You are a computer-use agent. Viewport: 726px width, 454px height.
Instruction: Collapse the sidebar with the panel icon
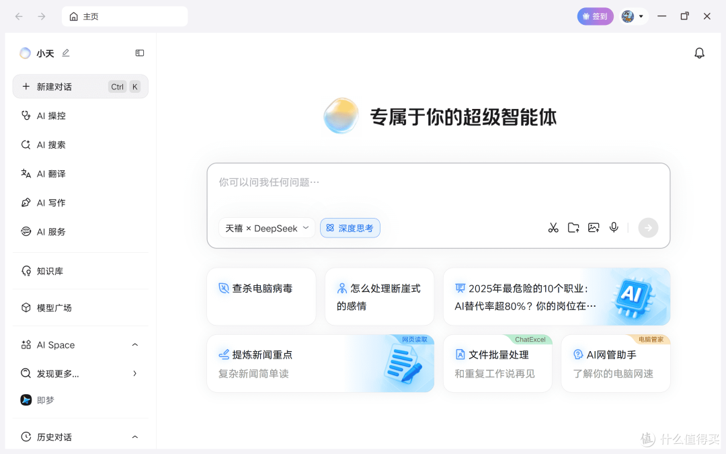pyautogui.click(x=139, y=53)
